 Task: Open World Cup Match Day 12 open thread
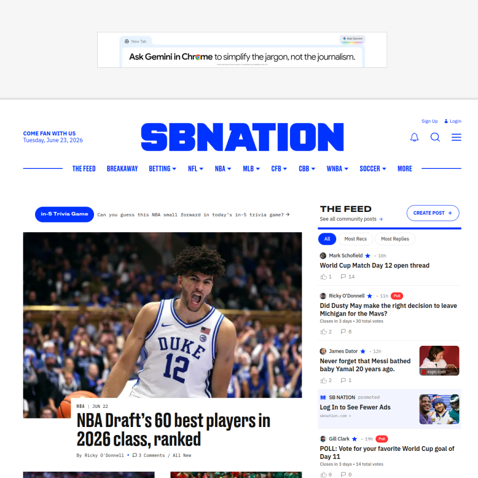point(374,266)
